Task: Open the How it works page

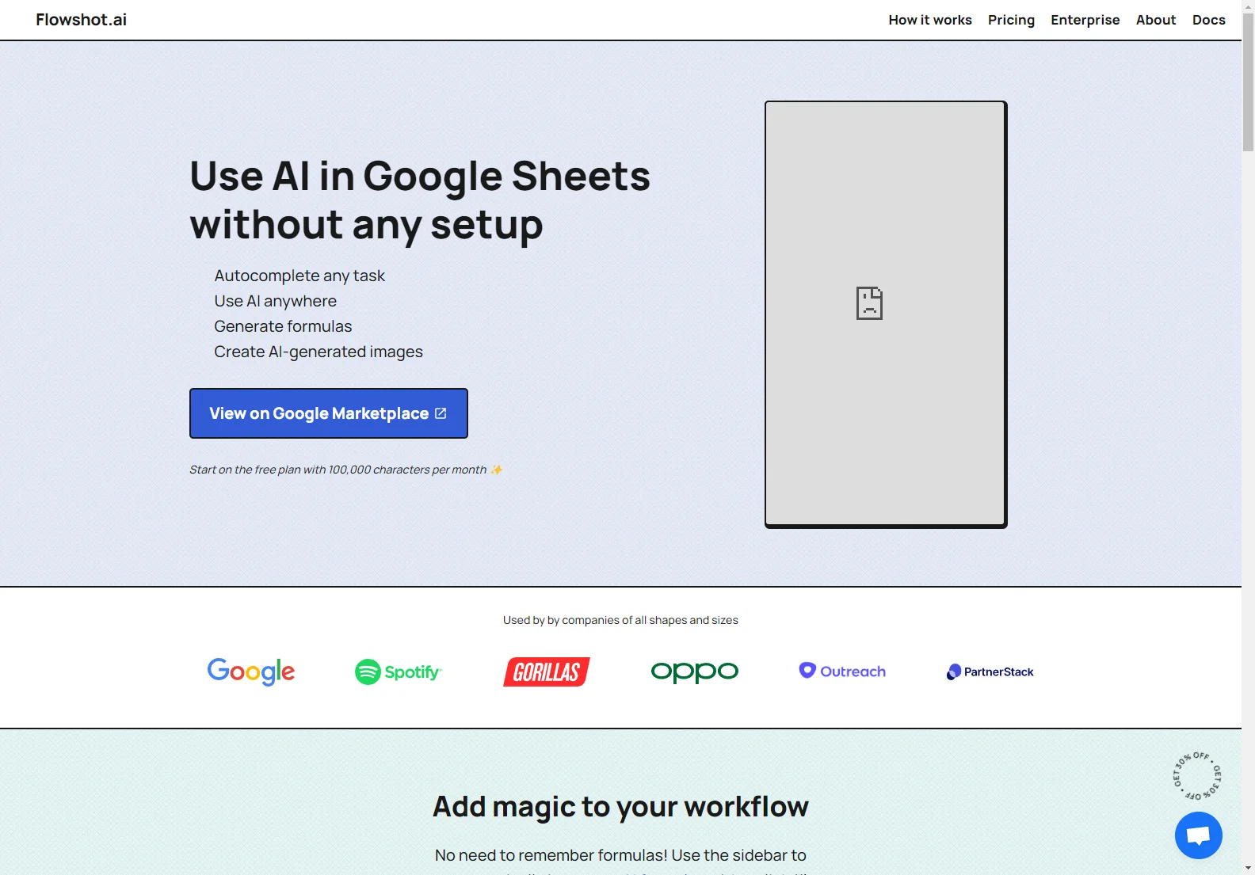Action: [x=930, y=20]
